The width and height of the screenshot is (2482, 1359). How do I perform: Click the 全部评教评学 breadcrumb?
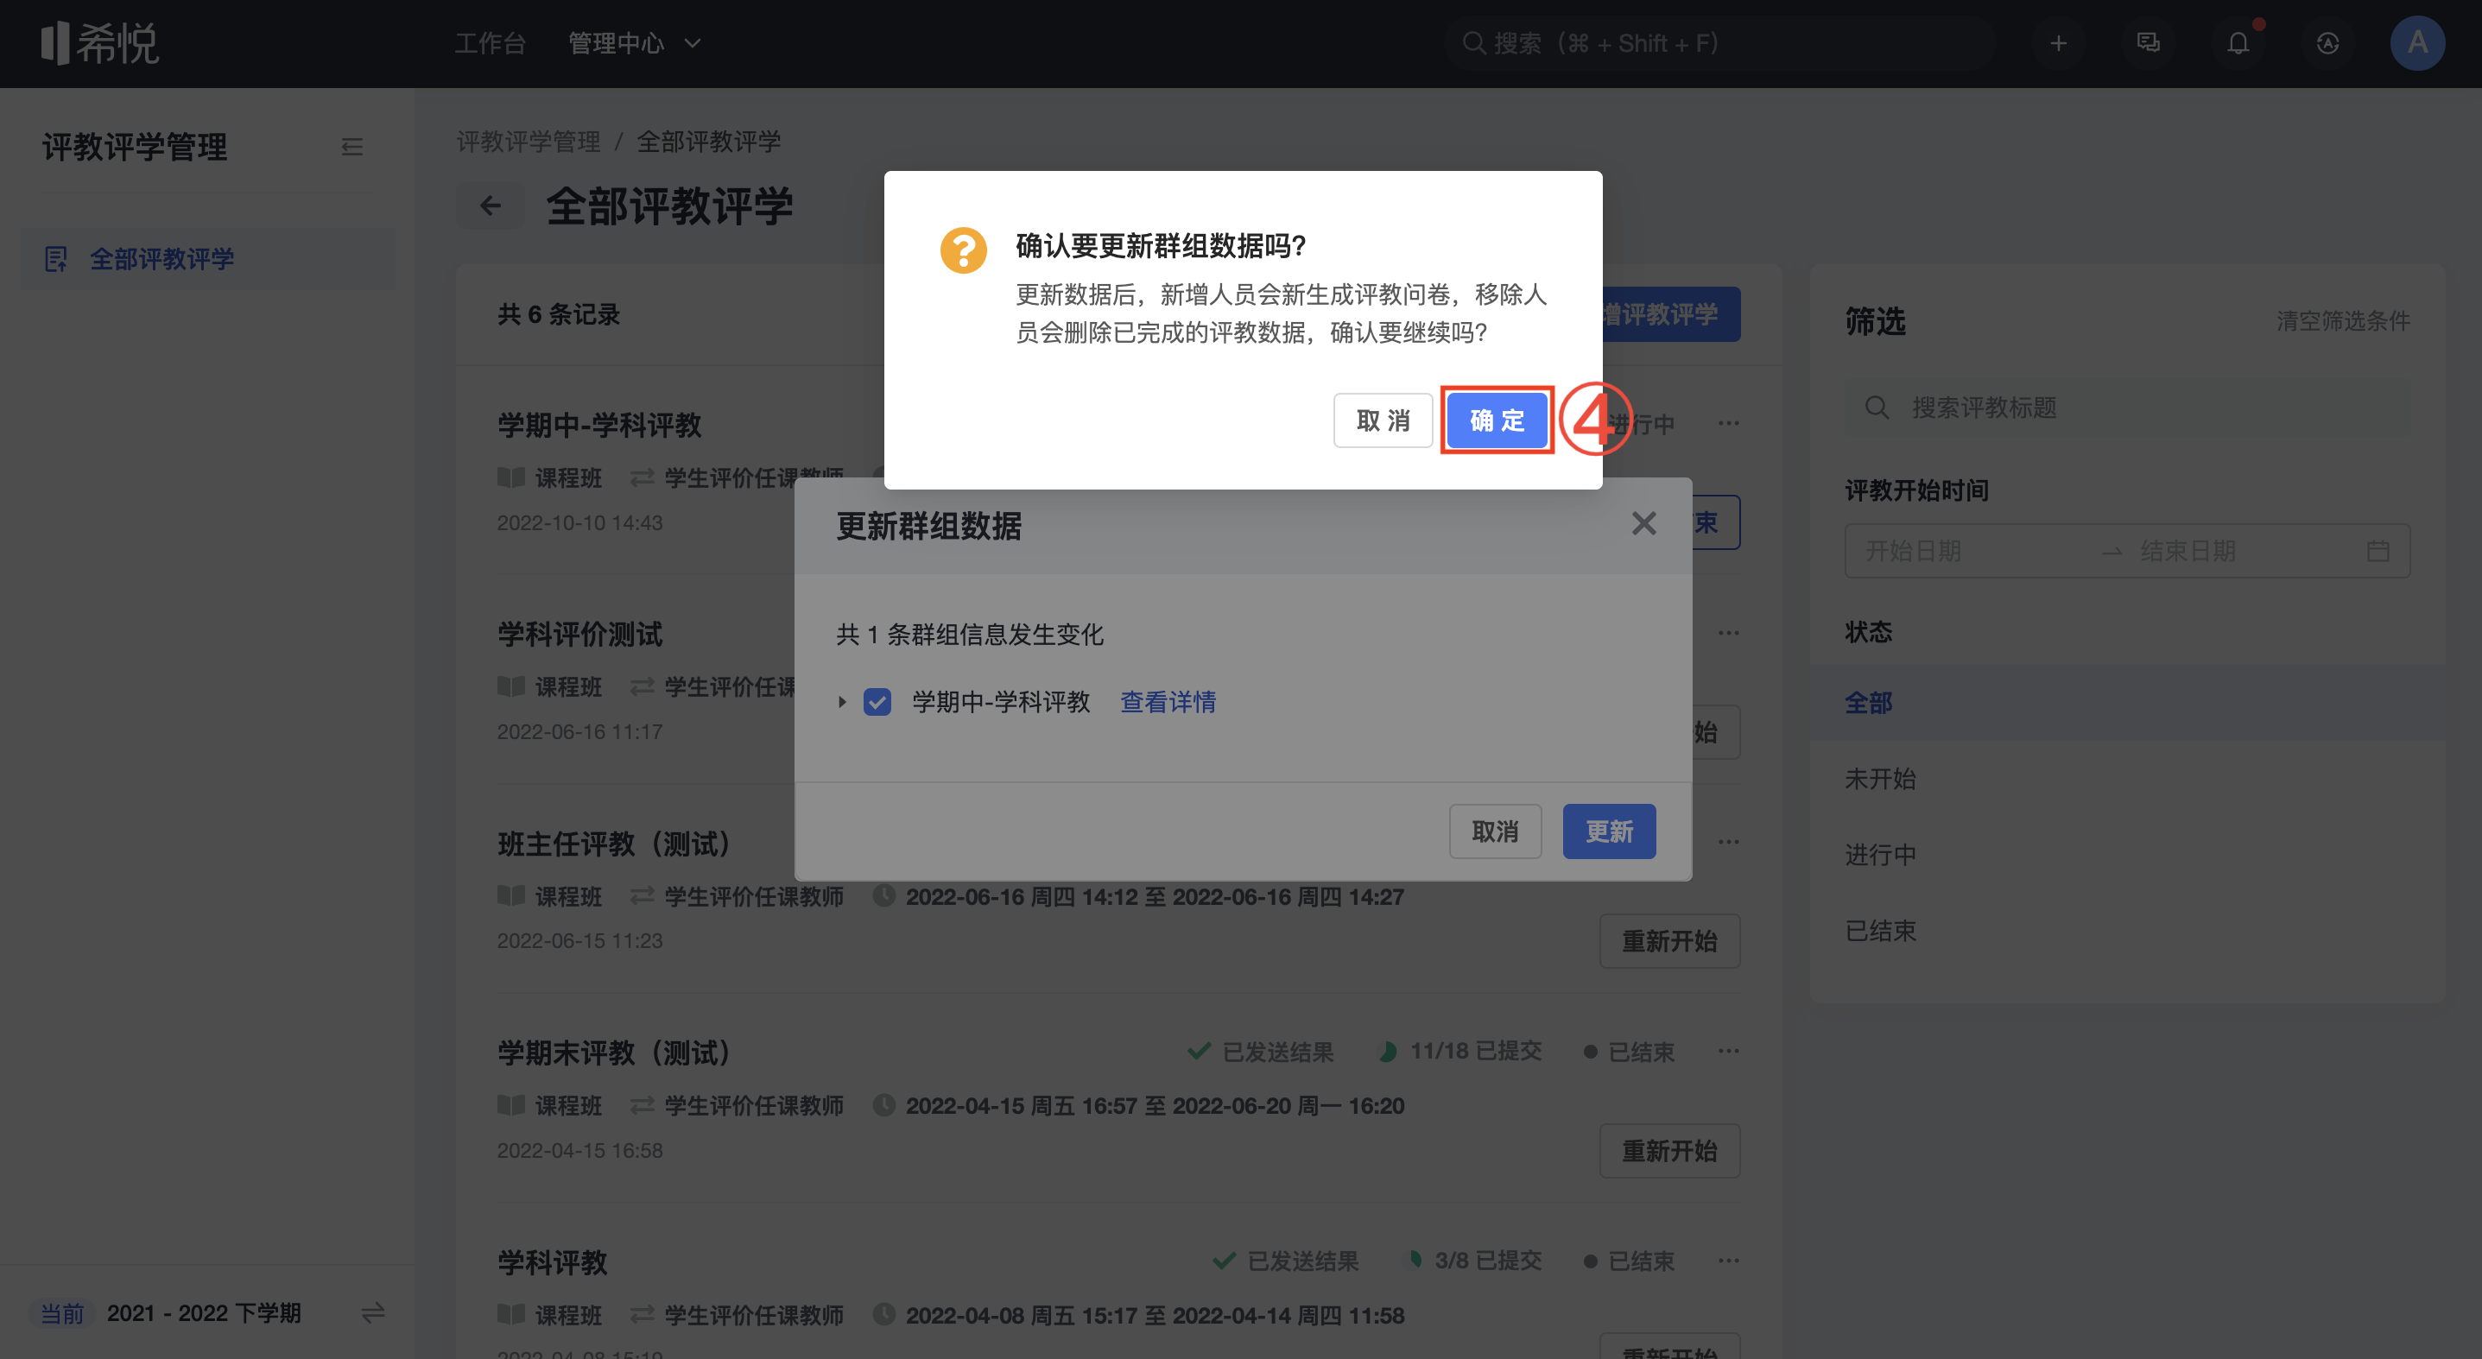[708, 142]
